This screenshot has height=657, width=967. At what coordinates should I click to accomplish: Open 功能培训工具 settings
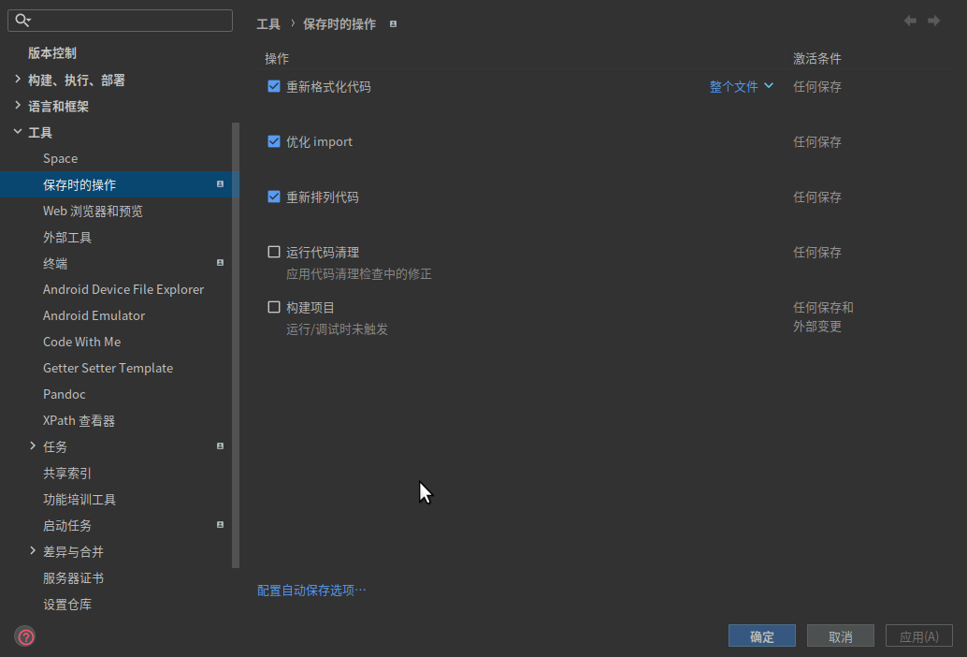tap(79, 499)
